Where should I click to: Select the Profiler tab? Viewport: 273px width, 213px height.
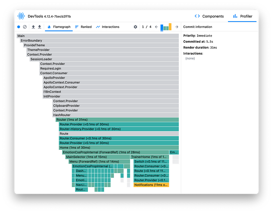coord(243,16)
